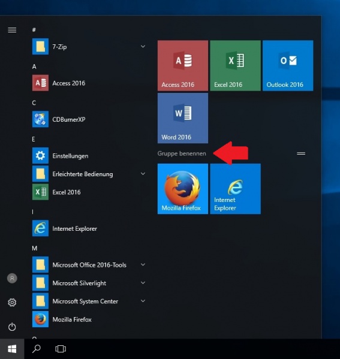Open Einstellungen gear icon in app list
Image resolution: width=340 pixels, height=359 pixels.
(x=40, y=156)
